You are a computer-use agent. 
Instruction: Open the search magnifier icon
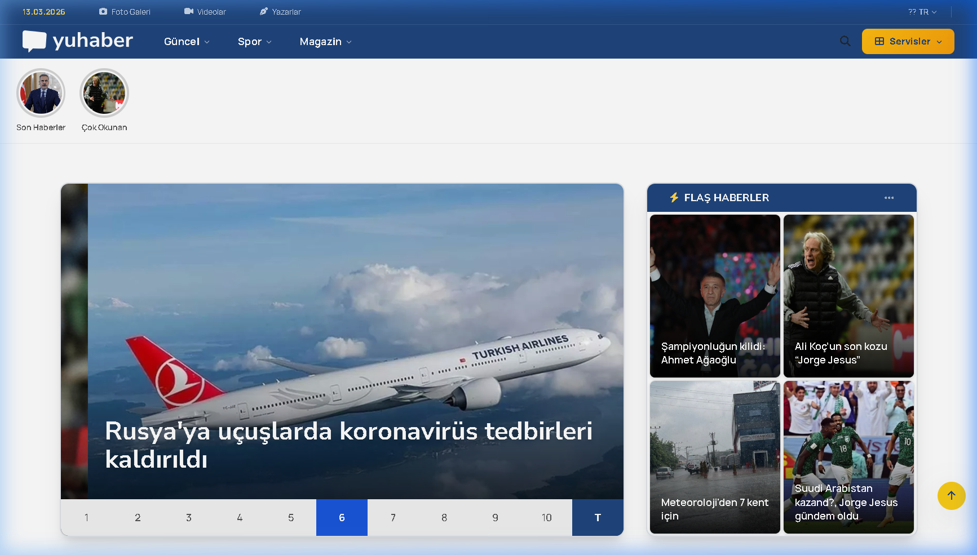click(x=845, y=41)
